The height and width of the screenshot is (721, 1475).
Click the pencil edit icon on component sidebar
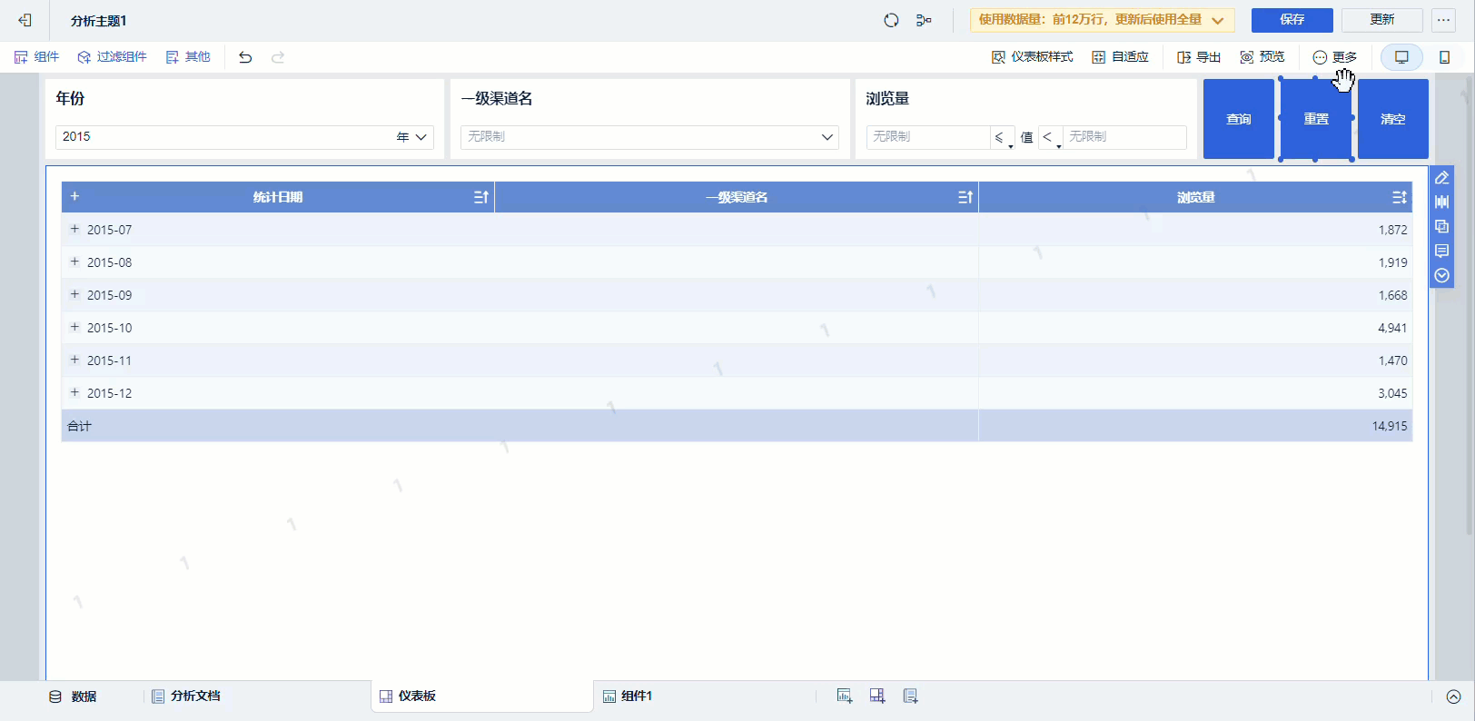[1441, 178]
